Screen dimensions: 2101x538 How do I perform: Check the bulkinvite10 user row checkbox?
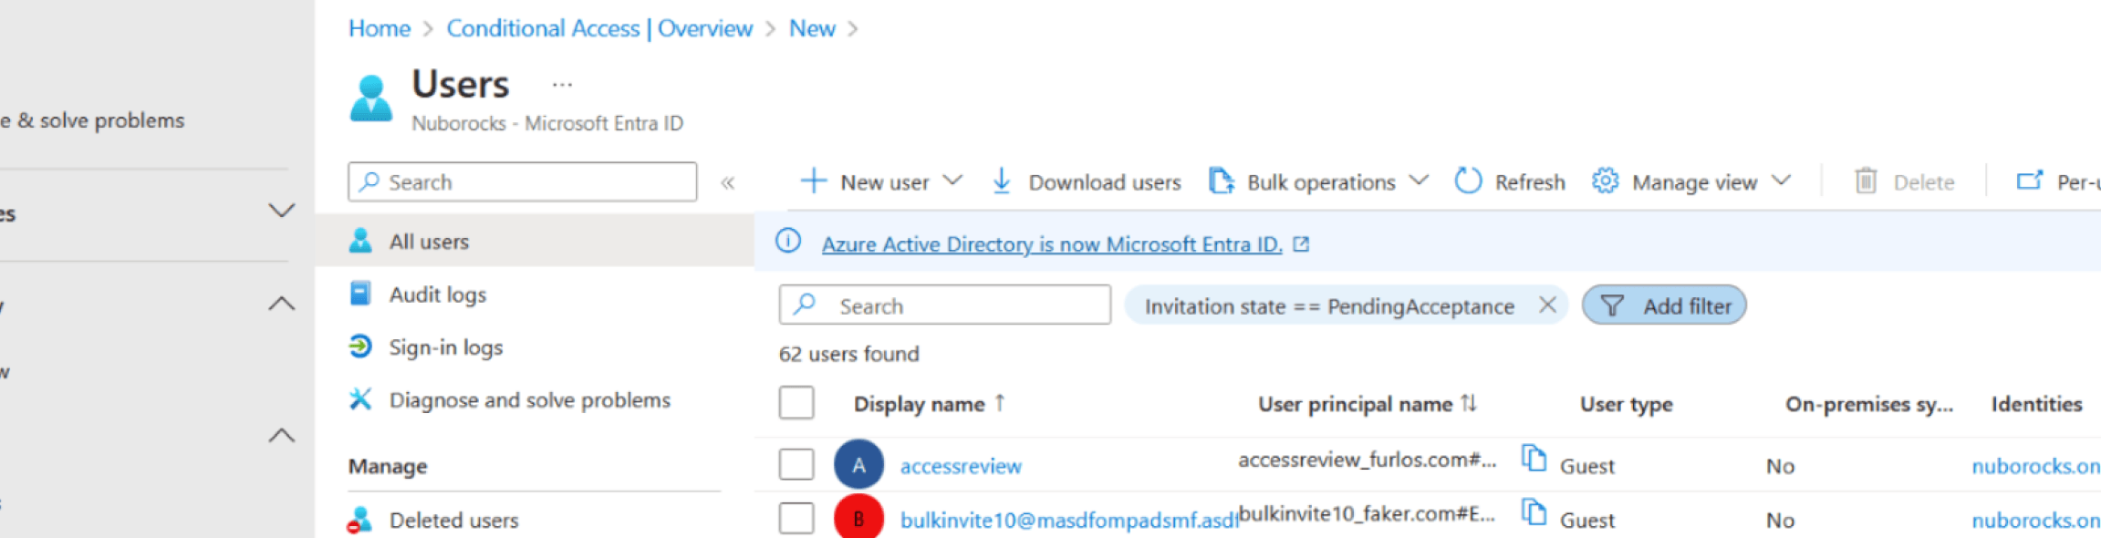click(796, 518)
